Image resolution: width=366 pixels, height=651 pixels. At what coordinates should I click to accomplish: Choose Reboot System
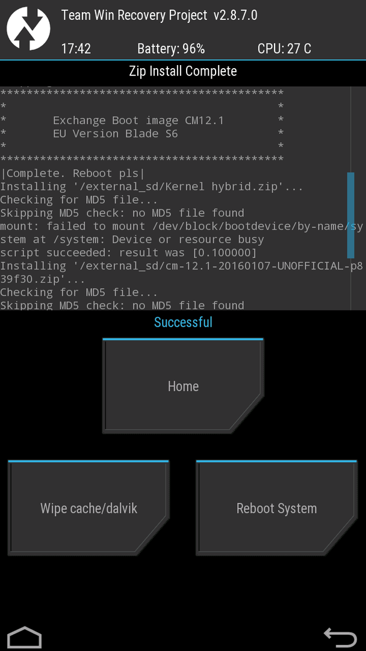tap(276, 508)
